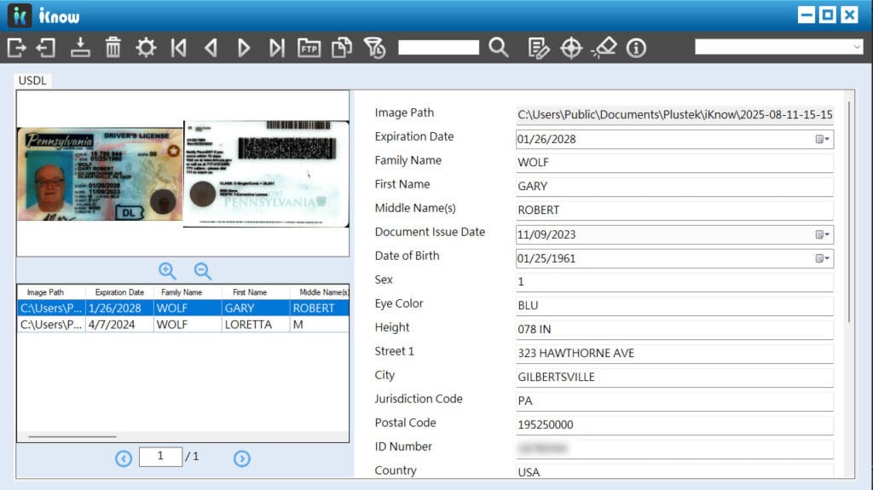
Task: Zoom in on the scanned license image
Action: pos(167,271)
